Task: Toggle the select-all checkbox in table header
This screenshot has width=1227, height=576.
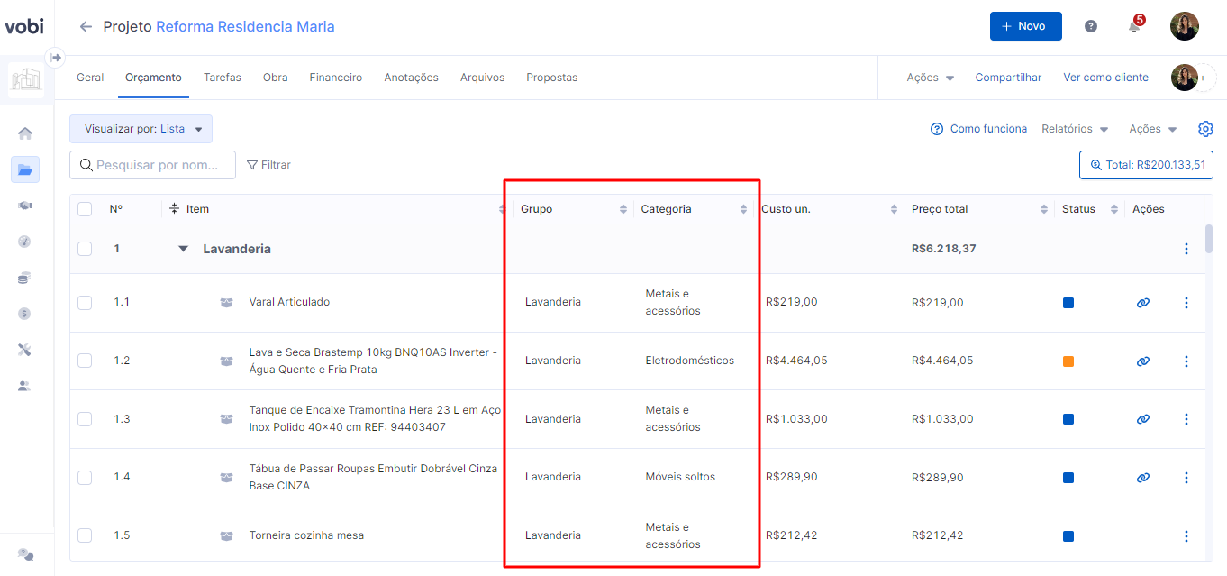Action: 85,209
